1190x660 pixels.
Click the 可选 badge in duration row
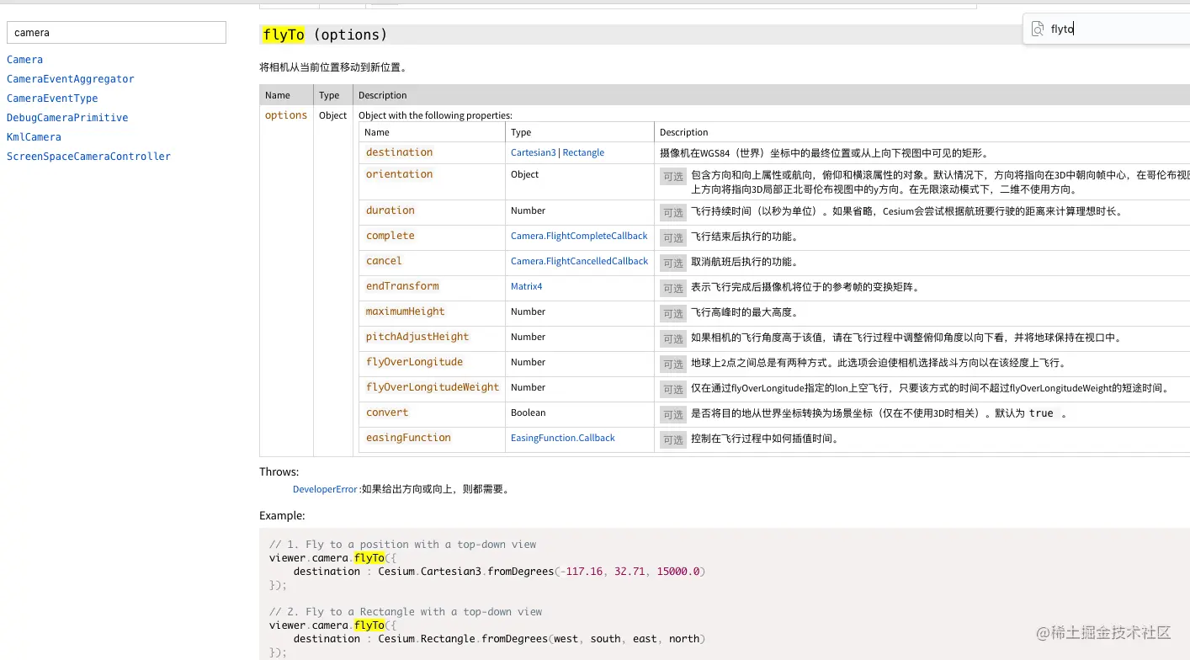coord(673,213)
